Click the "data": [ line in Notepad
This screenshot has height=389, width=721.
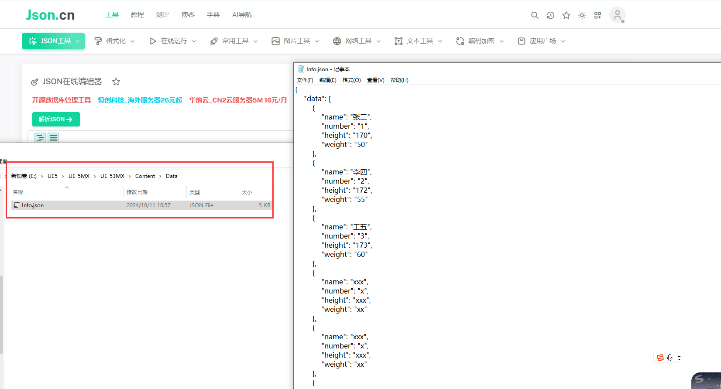point(317,99)
